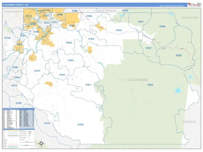
Task: Click ZIP code label 97080
Action: click(x=75, y=11)
